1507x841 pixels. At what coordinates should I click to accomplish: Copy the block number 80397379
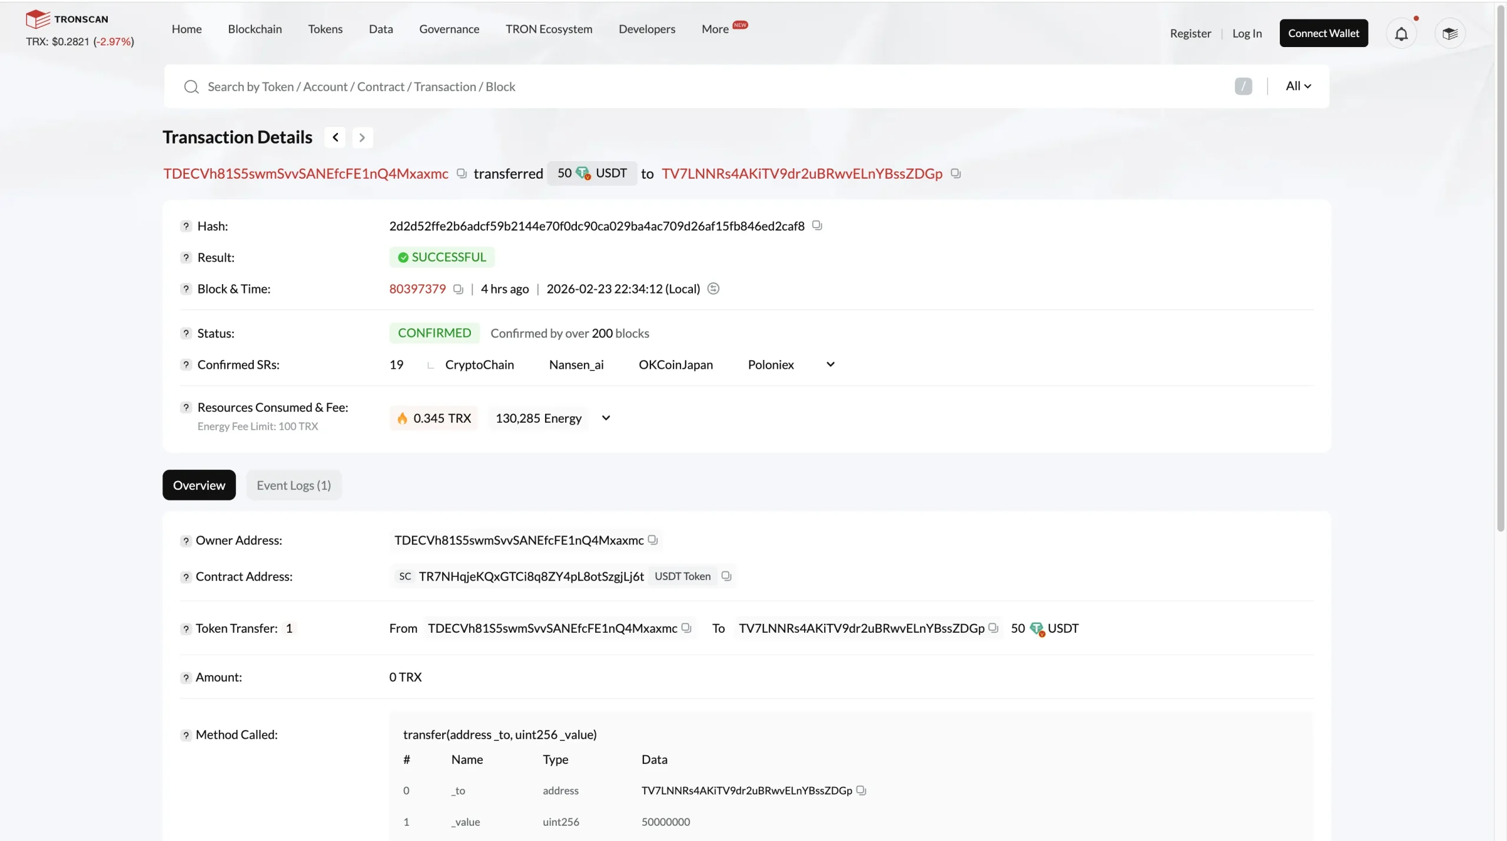point(458,289)
